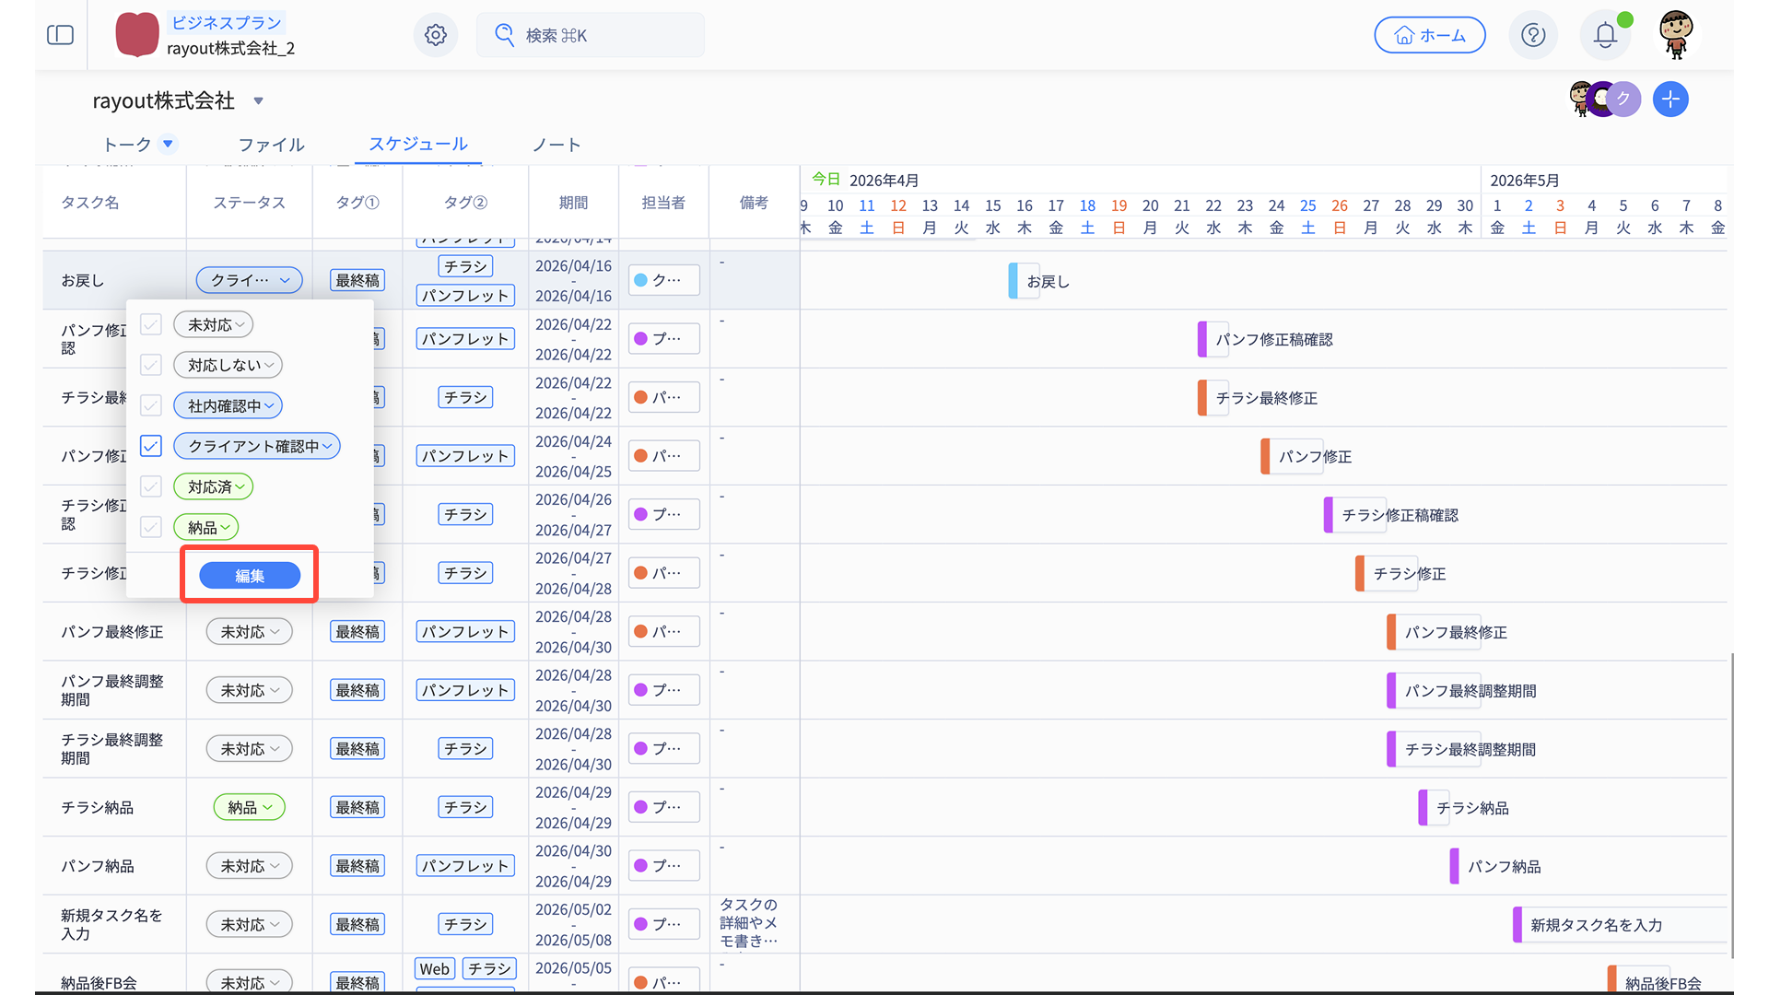The image size is (1769, 995).
Task: Click the 検索 search field
Action: pyautogui.click(x=590, y=35)
